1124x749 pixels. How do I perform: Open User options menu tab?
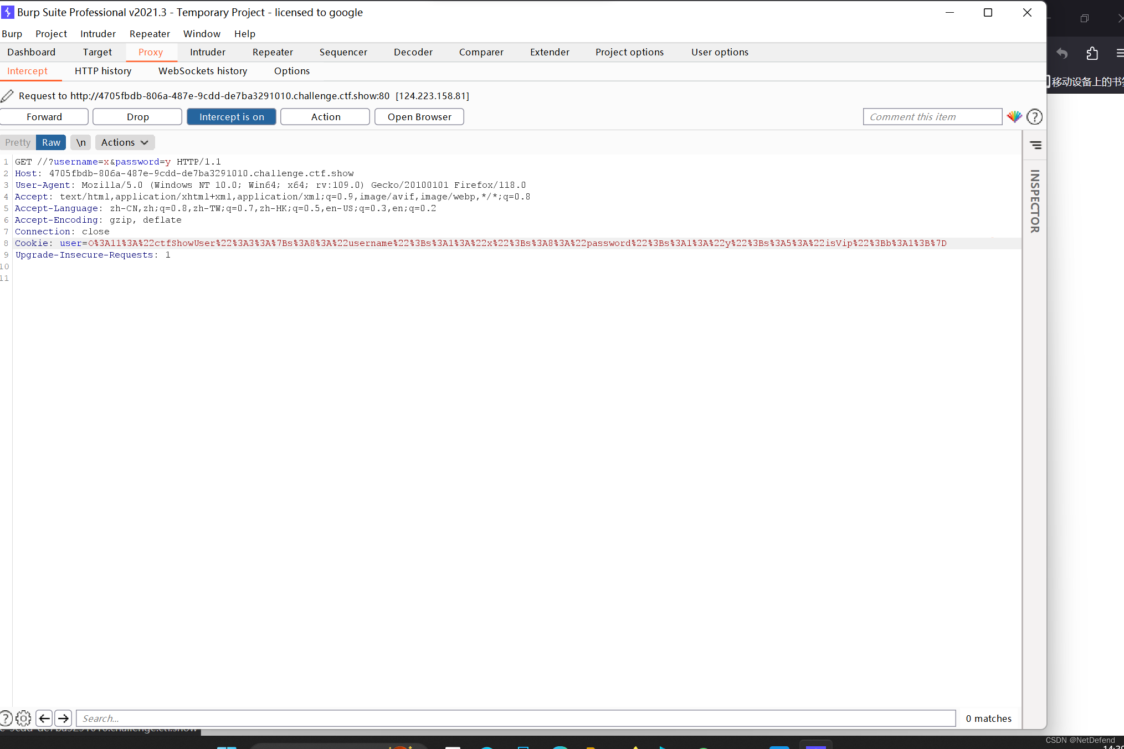(x=720, y=52)
